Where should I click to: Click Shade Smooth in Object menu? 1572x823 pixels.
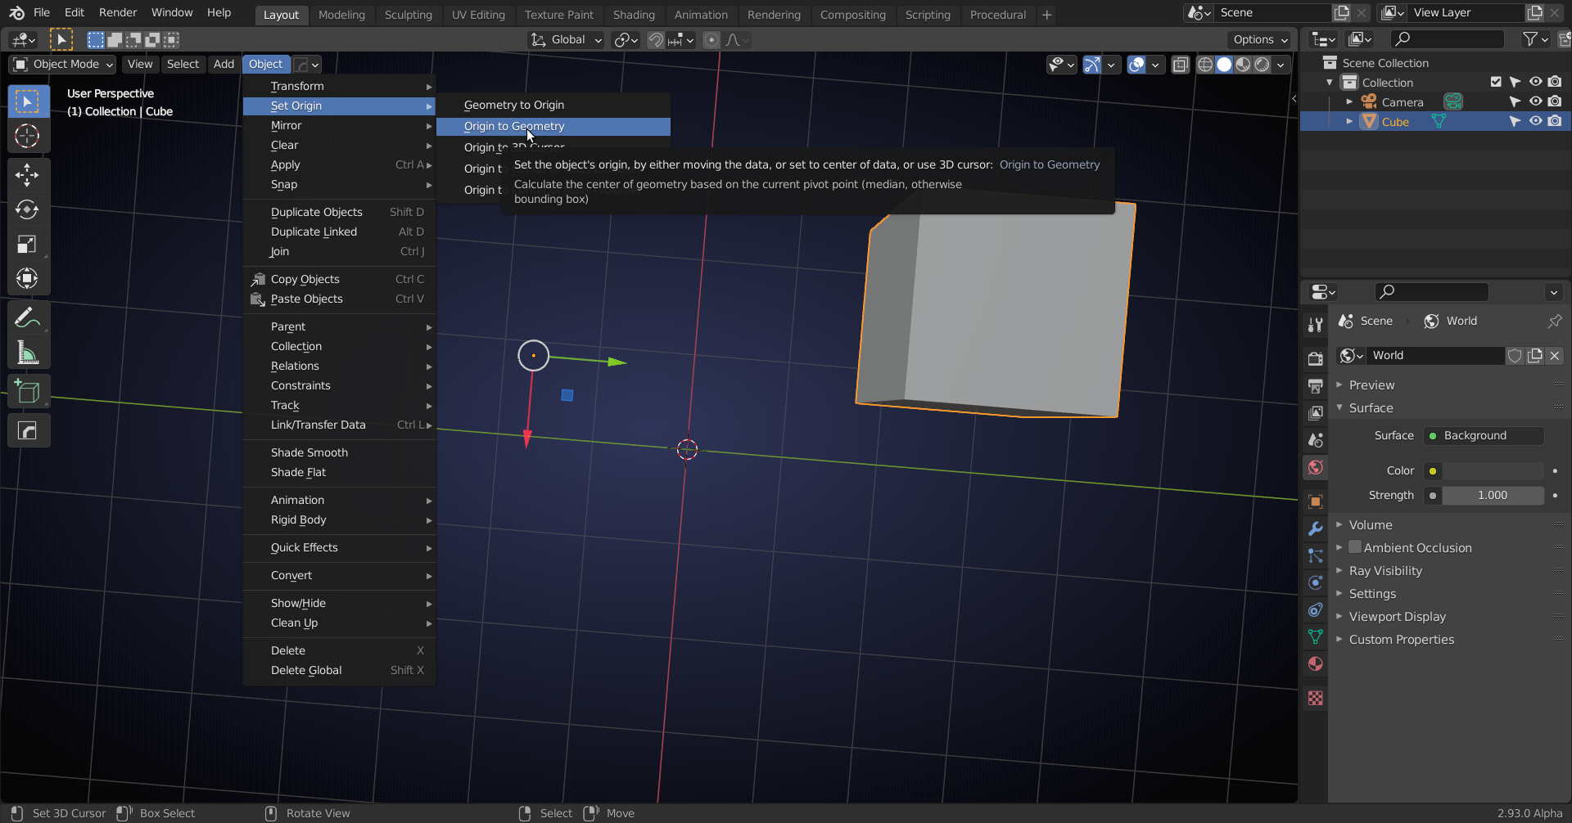tap(309, 452)
